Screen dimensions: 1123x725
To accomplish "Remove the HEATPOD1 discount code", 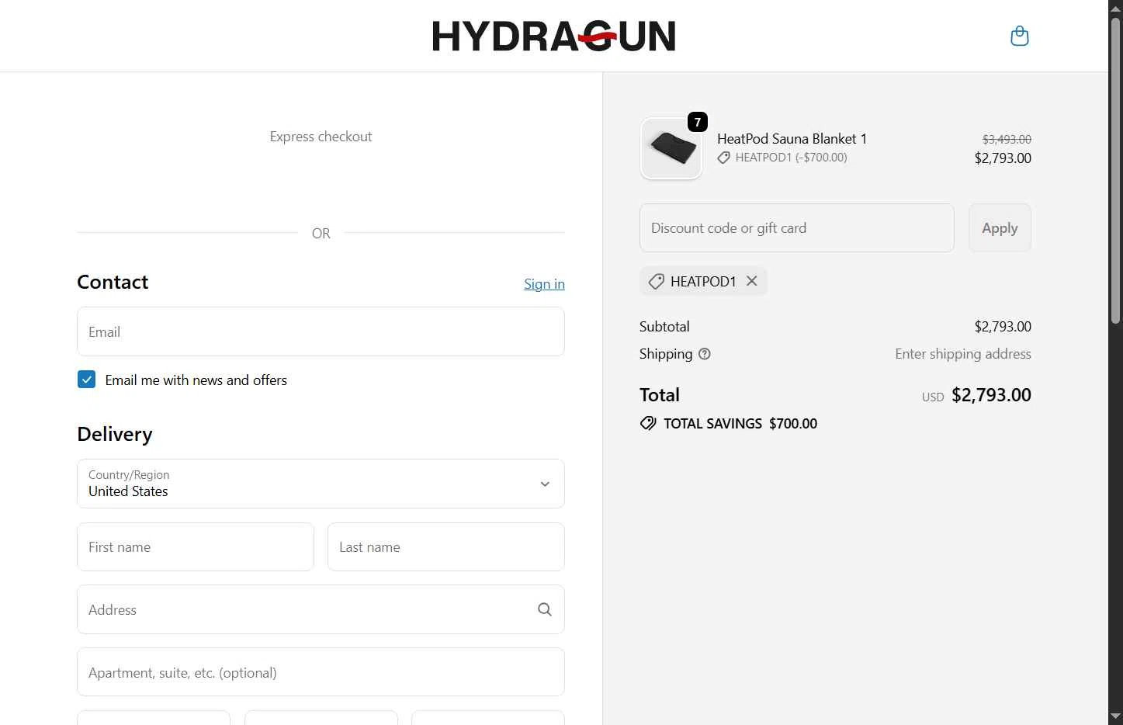I will click(751, 281).
